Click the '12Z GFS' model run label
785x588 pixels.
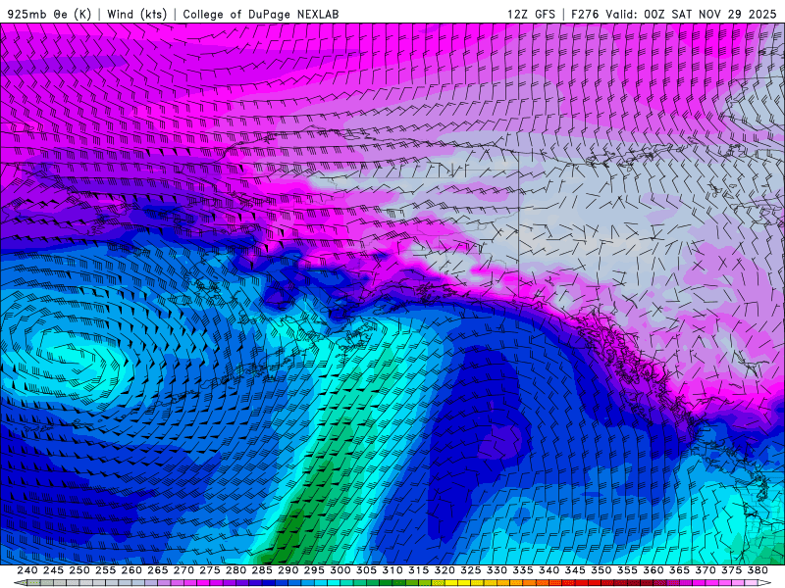[531, 14]
